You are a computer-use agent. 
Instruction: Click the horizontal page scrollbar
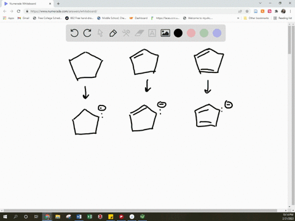point(140,211)
